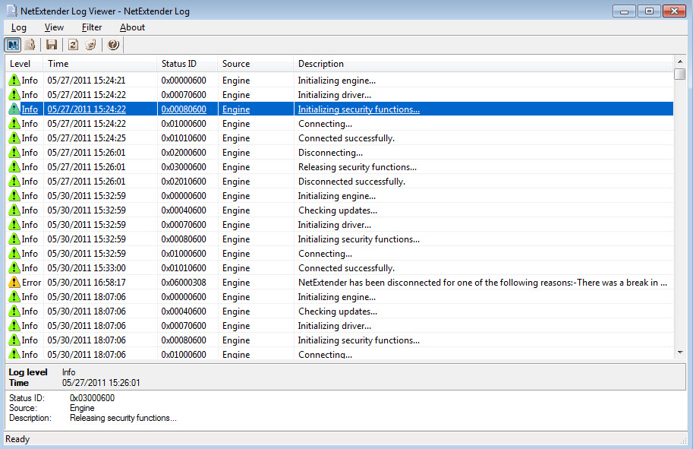The height and width of the screenshot is (449, 693).
Task: Click the 'Source:' Engine value in details pane
Action: point(82,408)
